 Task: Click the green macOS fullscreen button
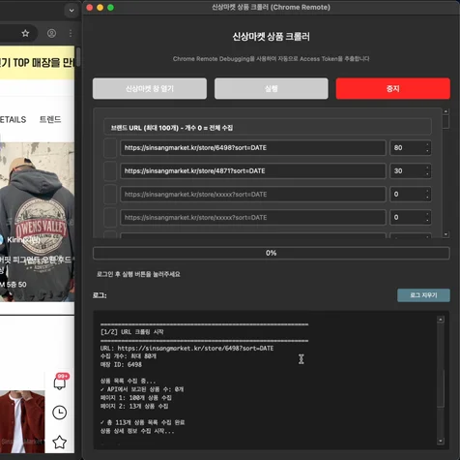(x=110, y=8)
